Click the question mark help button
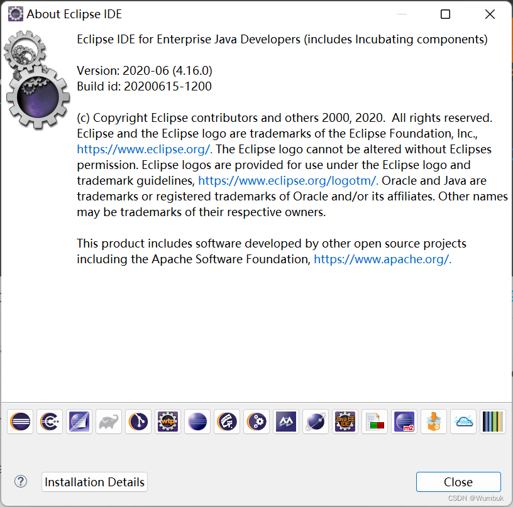The width and height of the screenshot is (513, 507). pyautogui.click(x=20, y=481)
